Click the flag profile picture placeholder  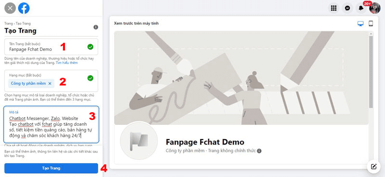139,141
